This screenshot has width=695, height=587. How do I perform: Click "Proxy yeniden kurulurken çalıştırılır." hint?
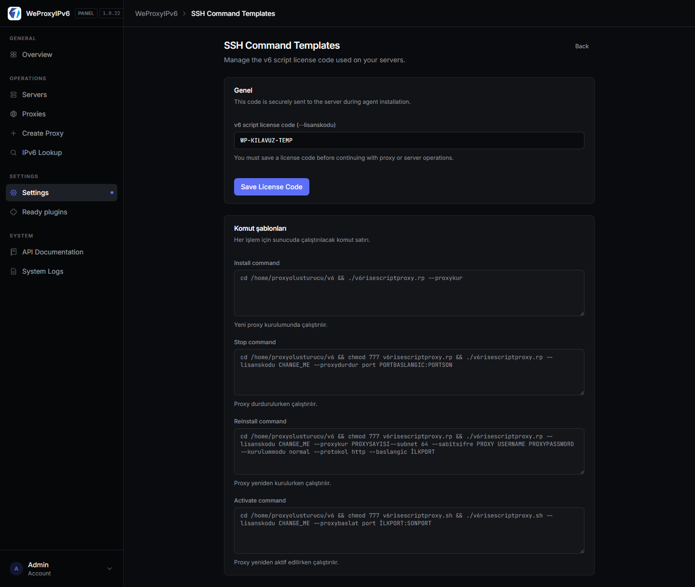click(282, 483)
